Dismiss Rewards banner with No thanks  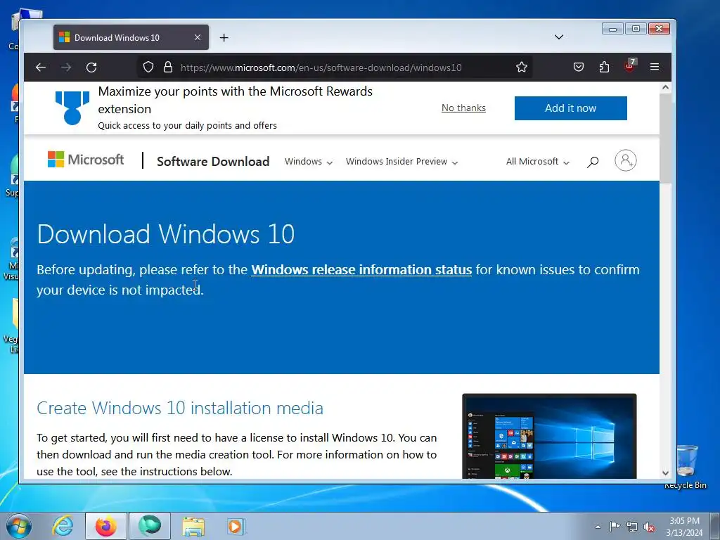pyautogui.click(x=463, y=108)
